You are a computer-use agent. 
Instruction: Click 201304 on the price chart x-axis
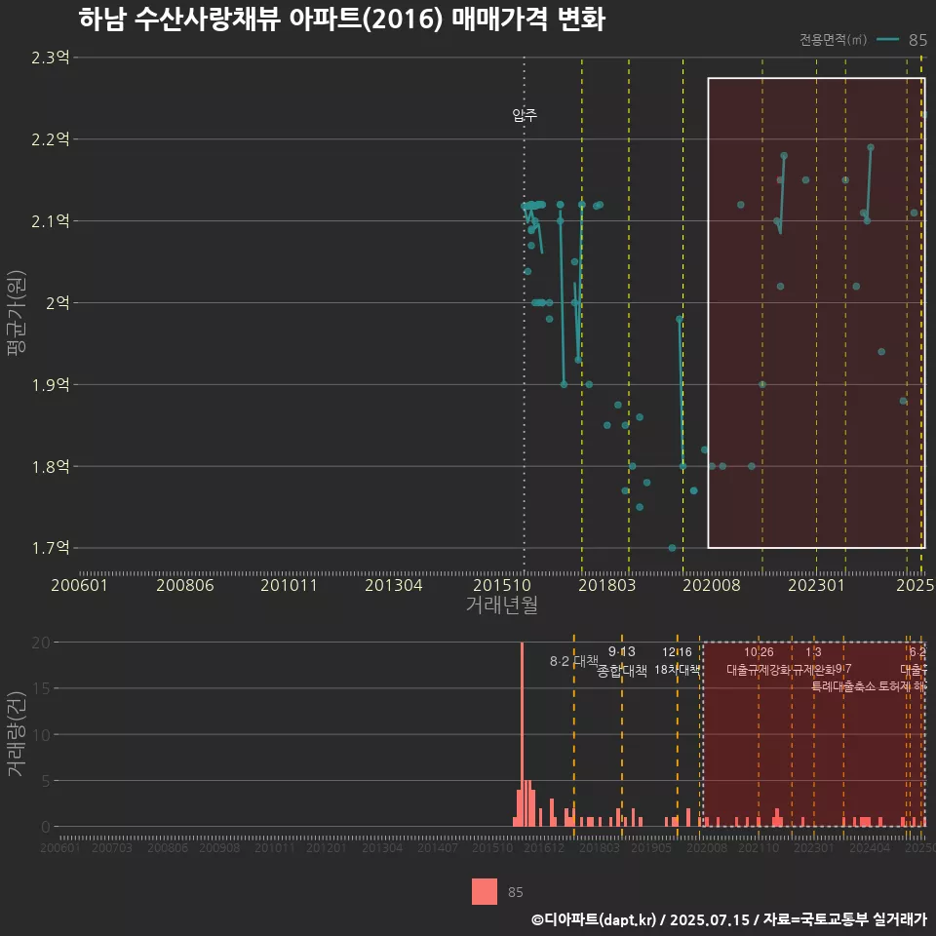[x=393, y=585]
